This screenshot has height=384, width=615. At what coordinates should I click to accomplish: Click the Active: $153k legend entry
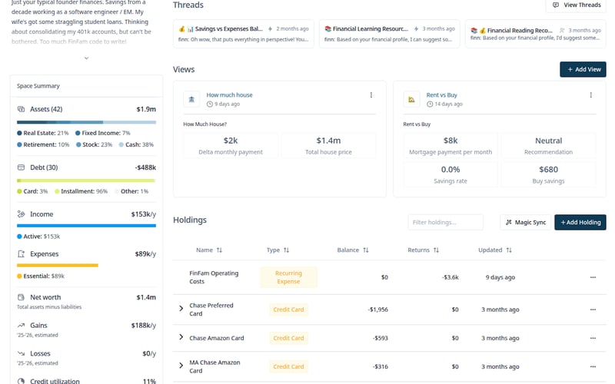click(x=38, y=237)
